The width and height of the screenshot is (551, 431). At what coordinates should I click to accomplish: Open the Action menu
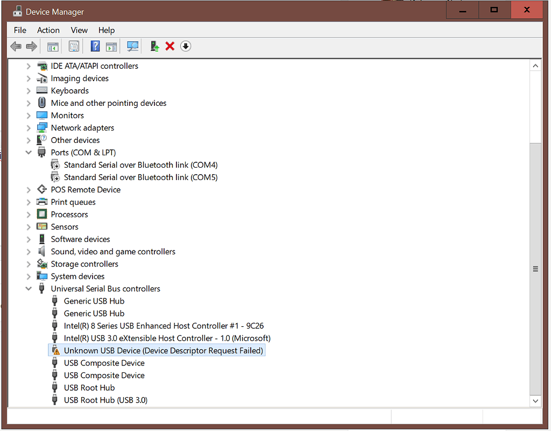(48, 30)
